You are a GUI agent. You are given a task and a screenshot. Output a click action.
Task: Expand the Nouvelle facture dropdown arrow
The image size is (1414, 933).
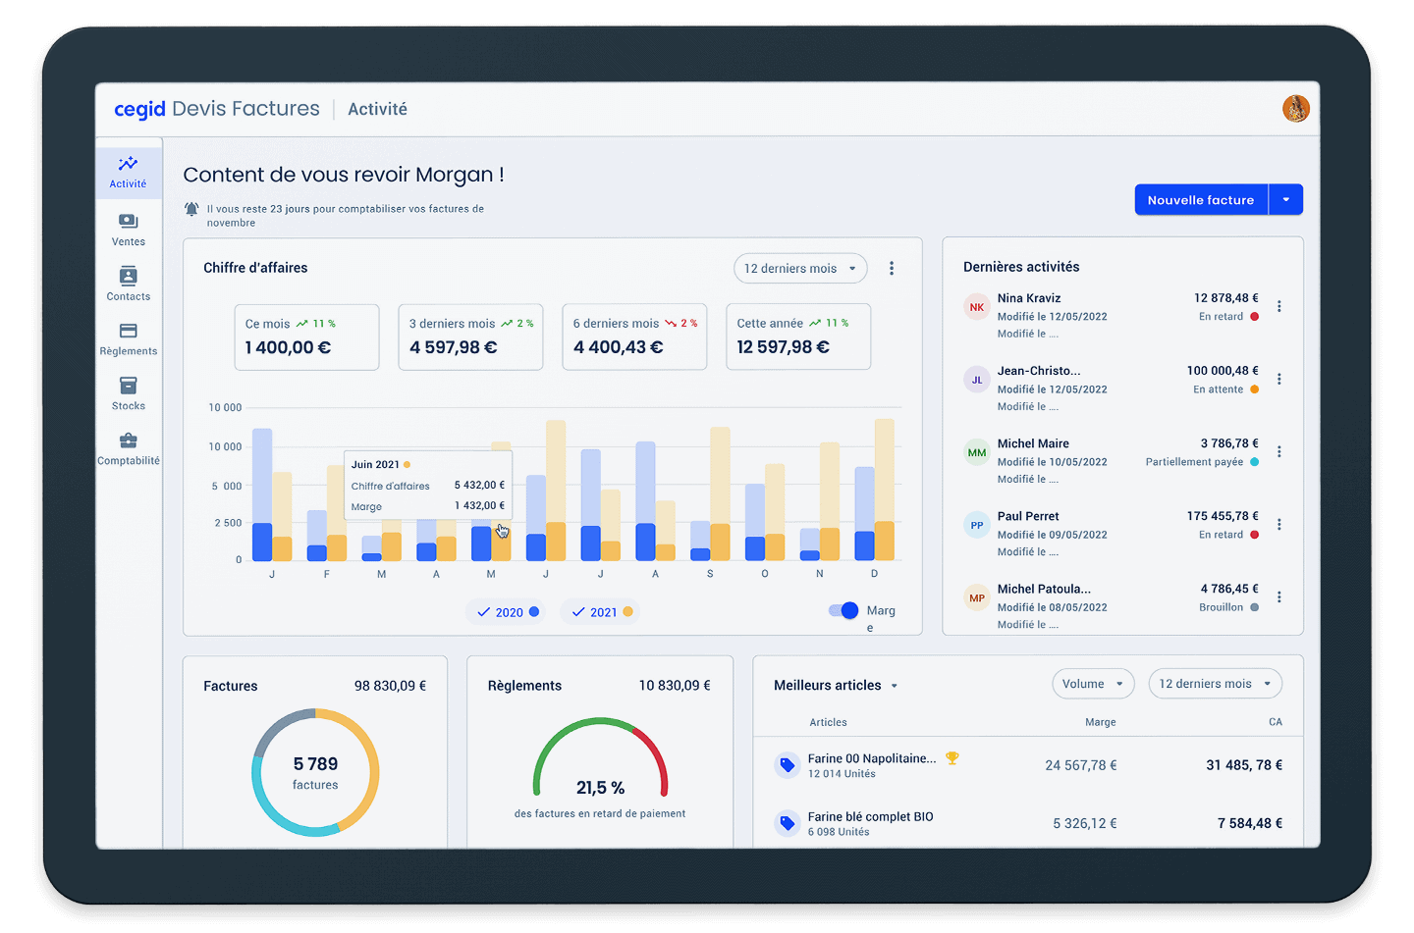pyautogui.click(x=1285, y=200)
